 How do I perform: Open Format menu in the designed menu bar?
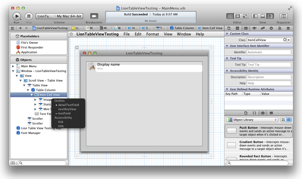point(152,34)
